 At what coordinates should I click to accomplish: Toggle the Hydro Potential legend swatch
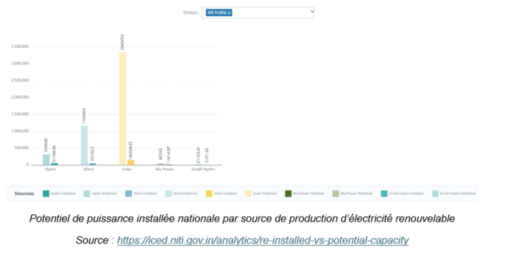pos(87,193)
